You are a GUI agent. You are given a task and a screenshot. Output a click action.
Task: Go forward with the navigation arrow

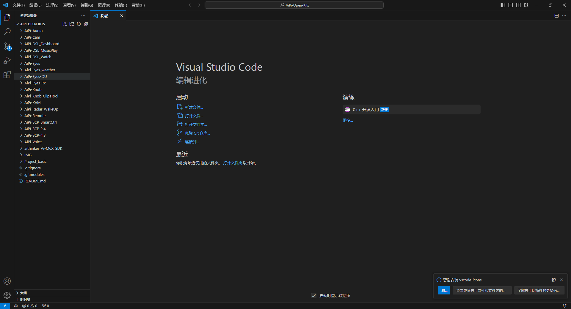[x=198, y=5]
